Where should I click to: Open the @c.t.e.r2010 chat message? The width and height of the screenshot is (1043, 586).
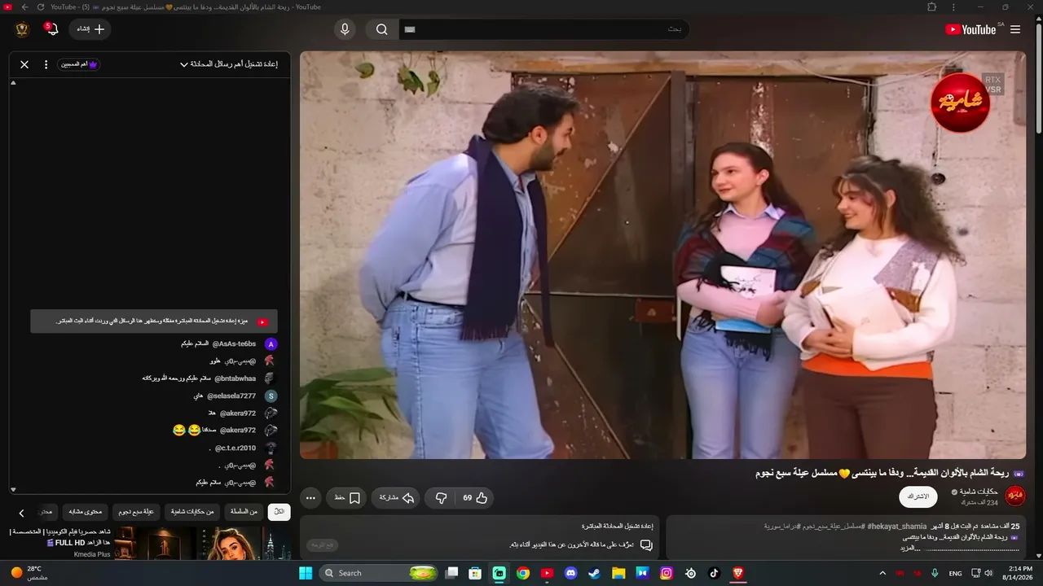[243, 448]
